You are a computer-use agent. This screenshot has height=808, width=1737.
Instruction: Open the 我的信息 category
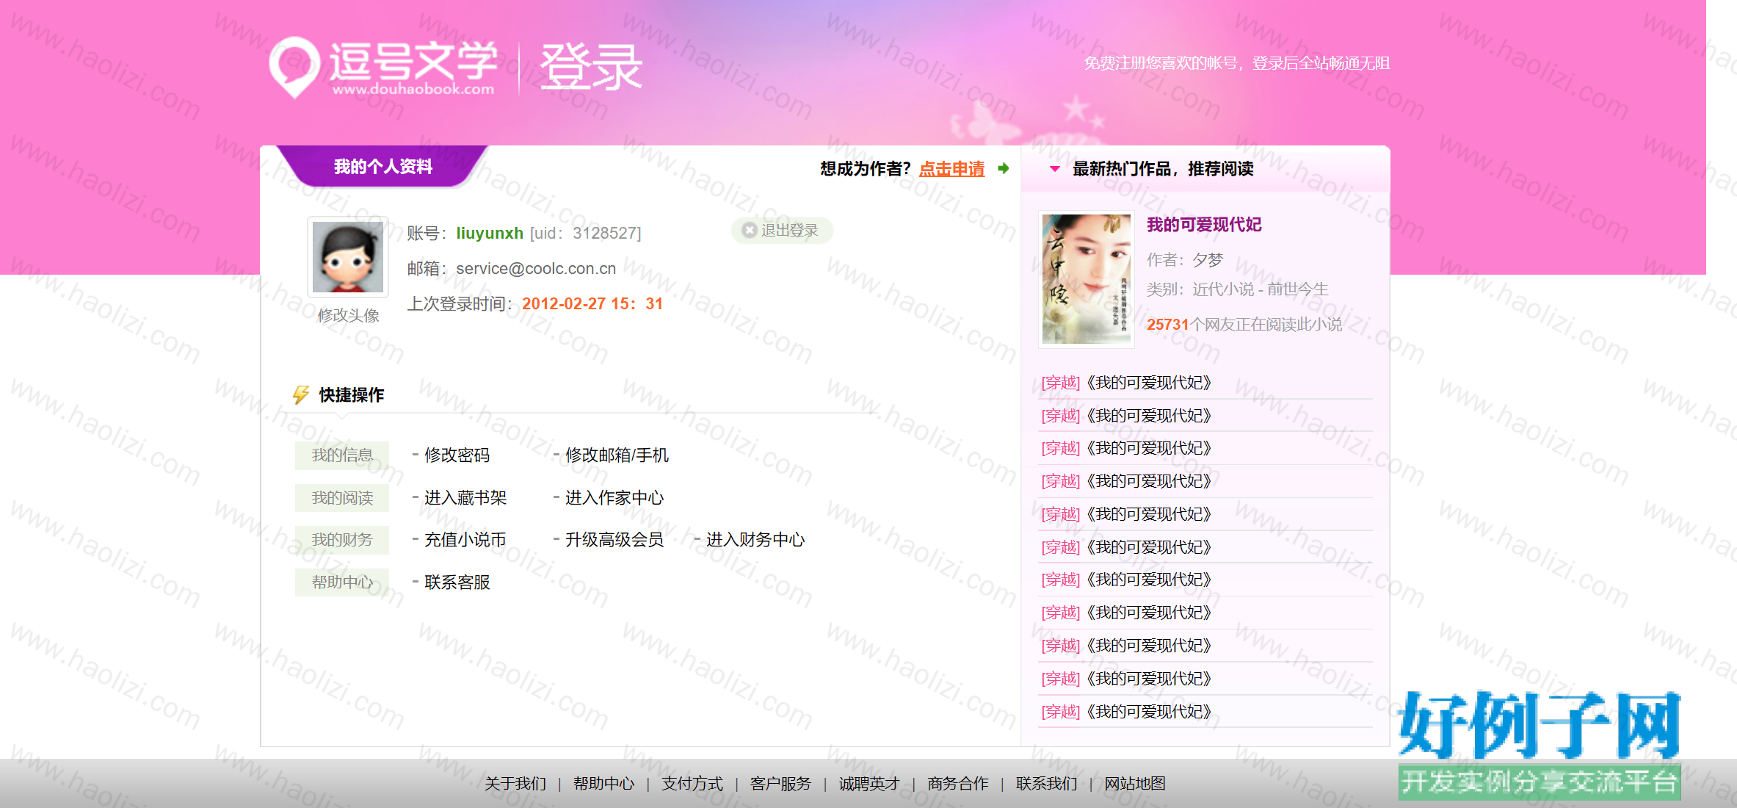click(x=342, y=455)
